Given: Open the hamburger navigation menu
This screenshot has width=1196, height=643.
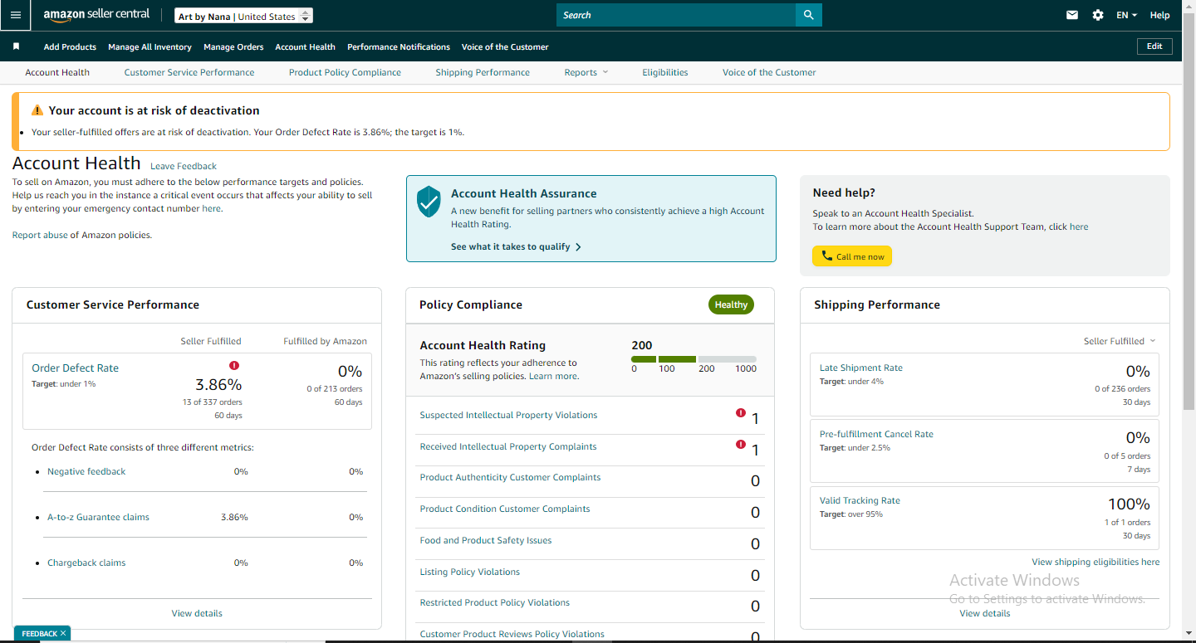Looking at the screenshot, I should click(16, 15).
